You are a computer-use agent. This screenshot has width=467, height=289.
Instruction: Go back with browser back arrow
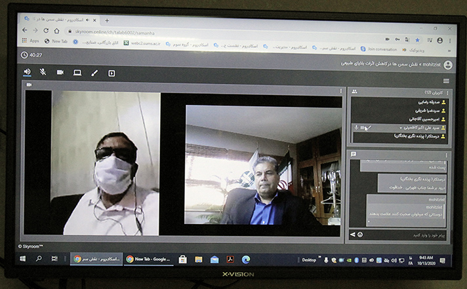click(x=25, y=30)
